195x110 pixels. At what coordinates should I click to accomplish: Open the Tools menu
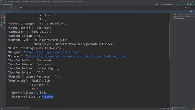36,2
